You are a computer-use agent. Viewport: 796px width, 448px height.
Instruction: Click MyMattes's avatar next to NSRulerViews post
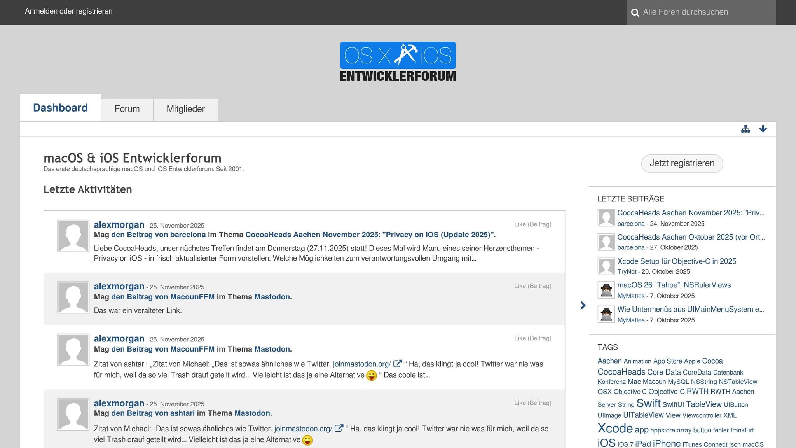click(606, 290)
